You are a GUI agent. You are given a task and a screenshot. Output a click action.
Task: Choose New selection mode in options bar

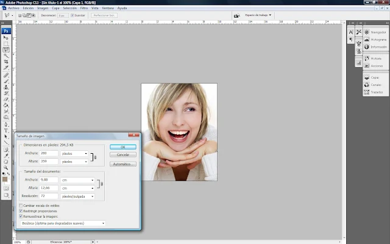[19, 15]
